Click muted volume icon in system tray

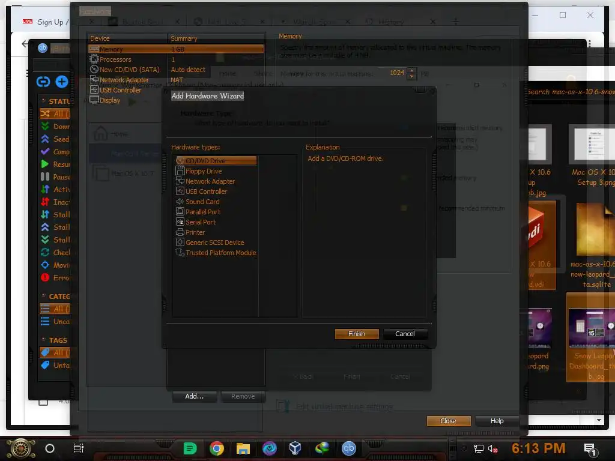[x=492, y=448]
